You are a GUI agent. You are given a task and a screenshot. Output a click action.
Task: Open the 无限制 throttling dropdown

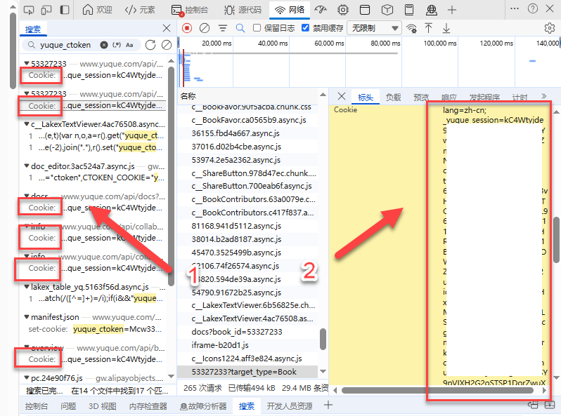pos(375,28)
